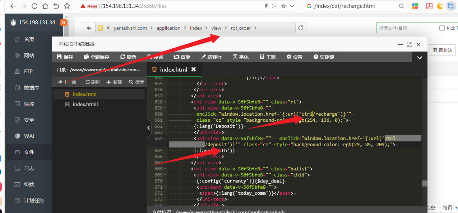Select index.html in the editor file list
This screenshot has width=458, height=213.
(99, 94)
